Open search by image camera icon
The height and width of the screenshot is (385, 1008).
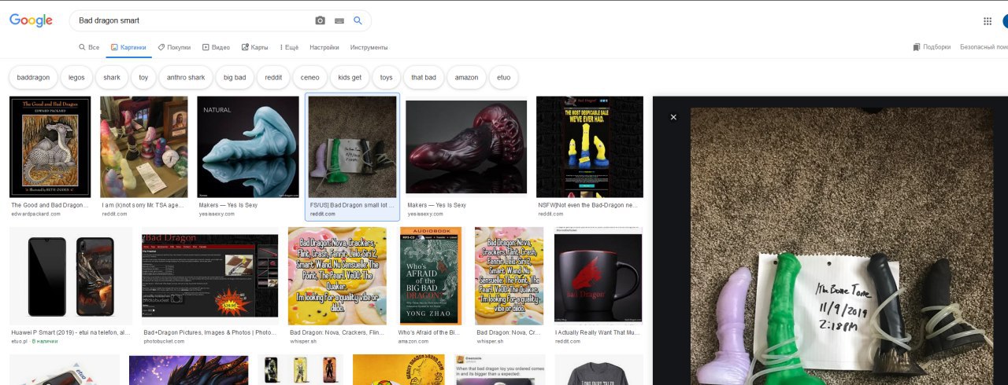point(321,20)
